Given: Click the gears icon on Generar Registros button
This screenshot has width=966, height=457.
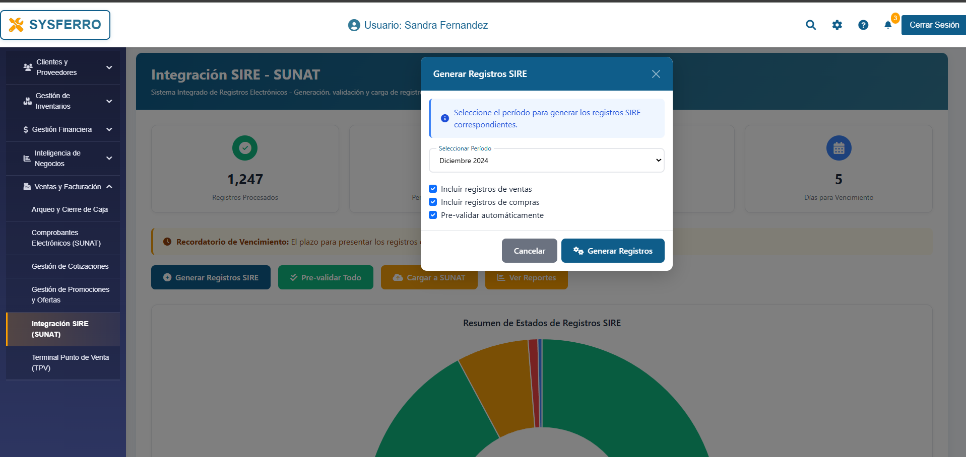Looking at the screenshot, I should (x=578, y=251).
